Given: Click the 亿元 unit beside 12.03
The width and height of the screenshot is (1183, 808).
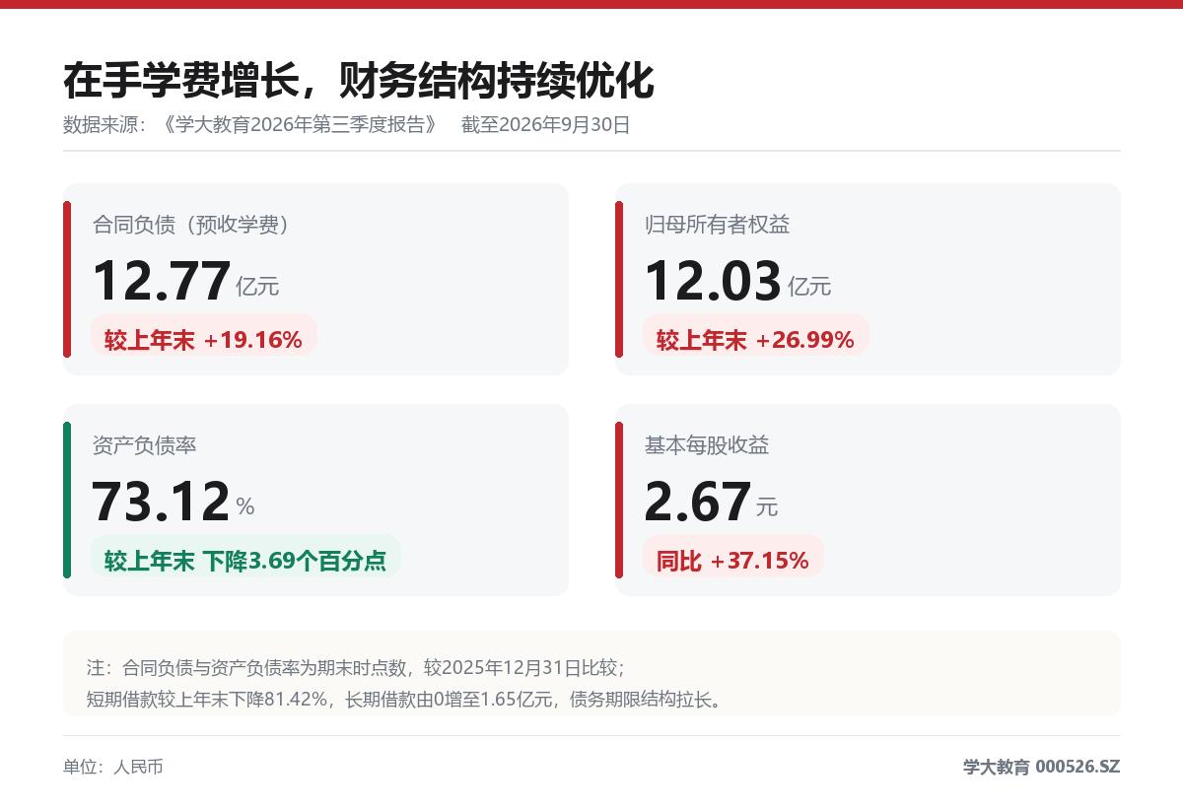Looking at the screenshot, I should [x=809, y=287].
